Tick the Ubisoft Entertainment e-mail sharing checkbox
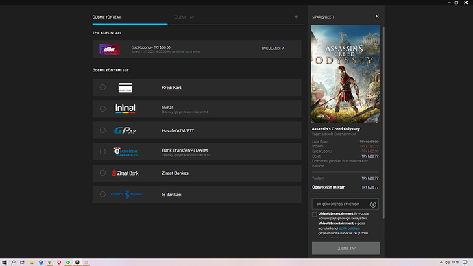Screen dimensions: 473x266 (x=315, y=214)
